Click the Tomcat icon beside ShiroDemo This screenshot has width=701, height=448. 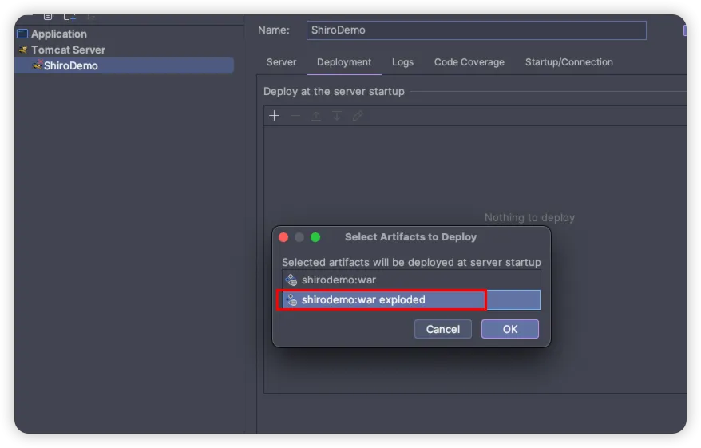(x=37, y=65)
